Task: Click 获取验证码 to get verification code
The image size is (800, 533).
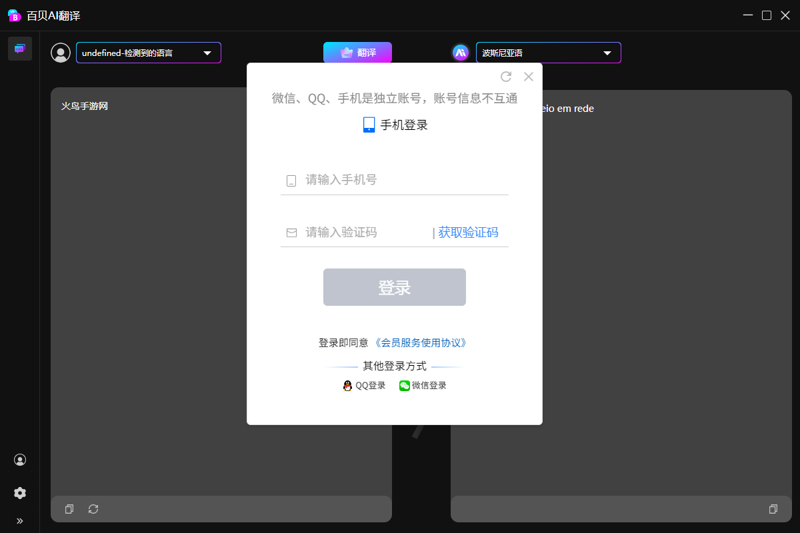Action: 468,233
